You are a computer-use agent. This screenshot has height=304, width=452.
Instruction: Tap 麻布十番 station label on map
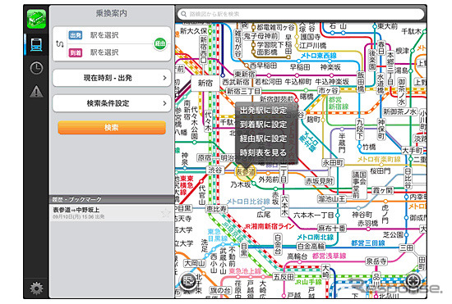point(332,228)
